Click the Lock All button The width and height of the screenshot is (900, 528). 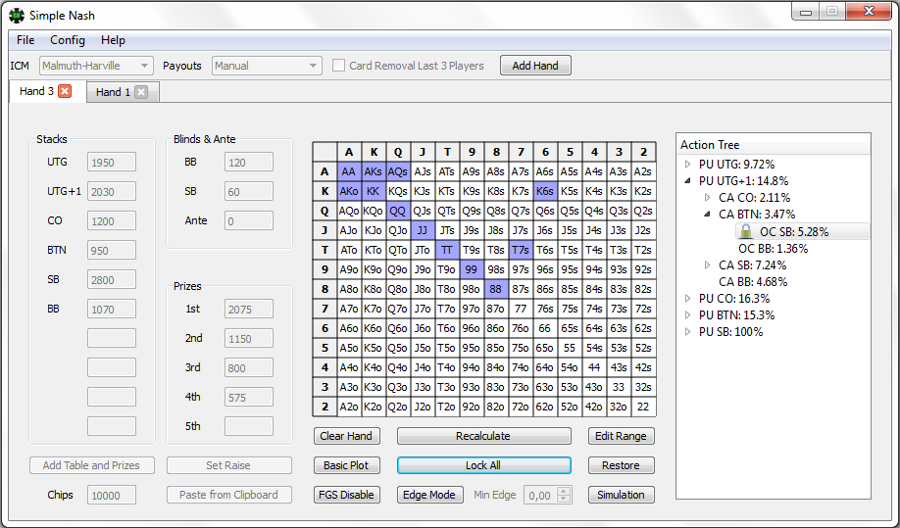point(483,465)
